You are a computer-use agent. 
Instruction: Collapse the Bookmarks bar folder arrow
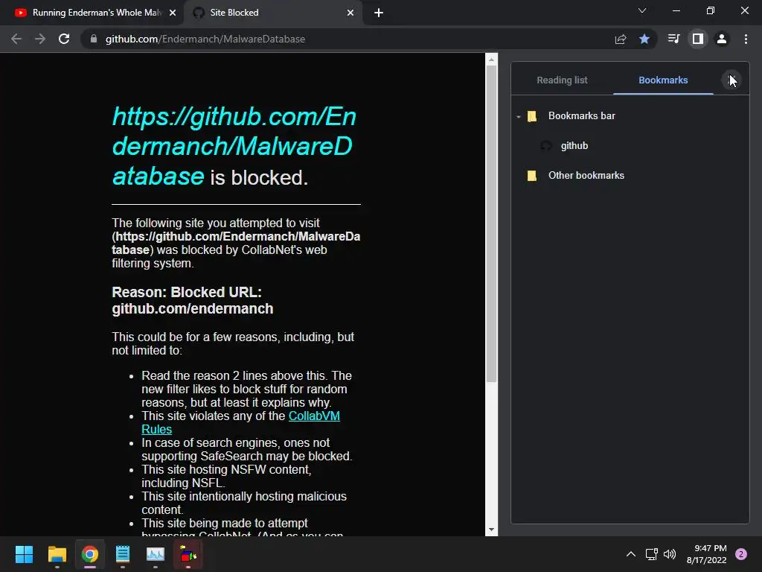519,117
